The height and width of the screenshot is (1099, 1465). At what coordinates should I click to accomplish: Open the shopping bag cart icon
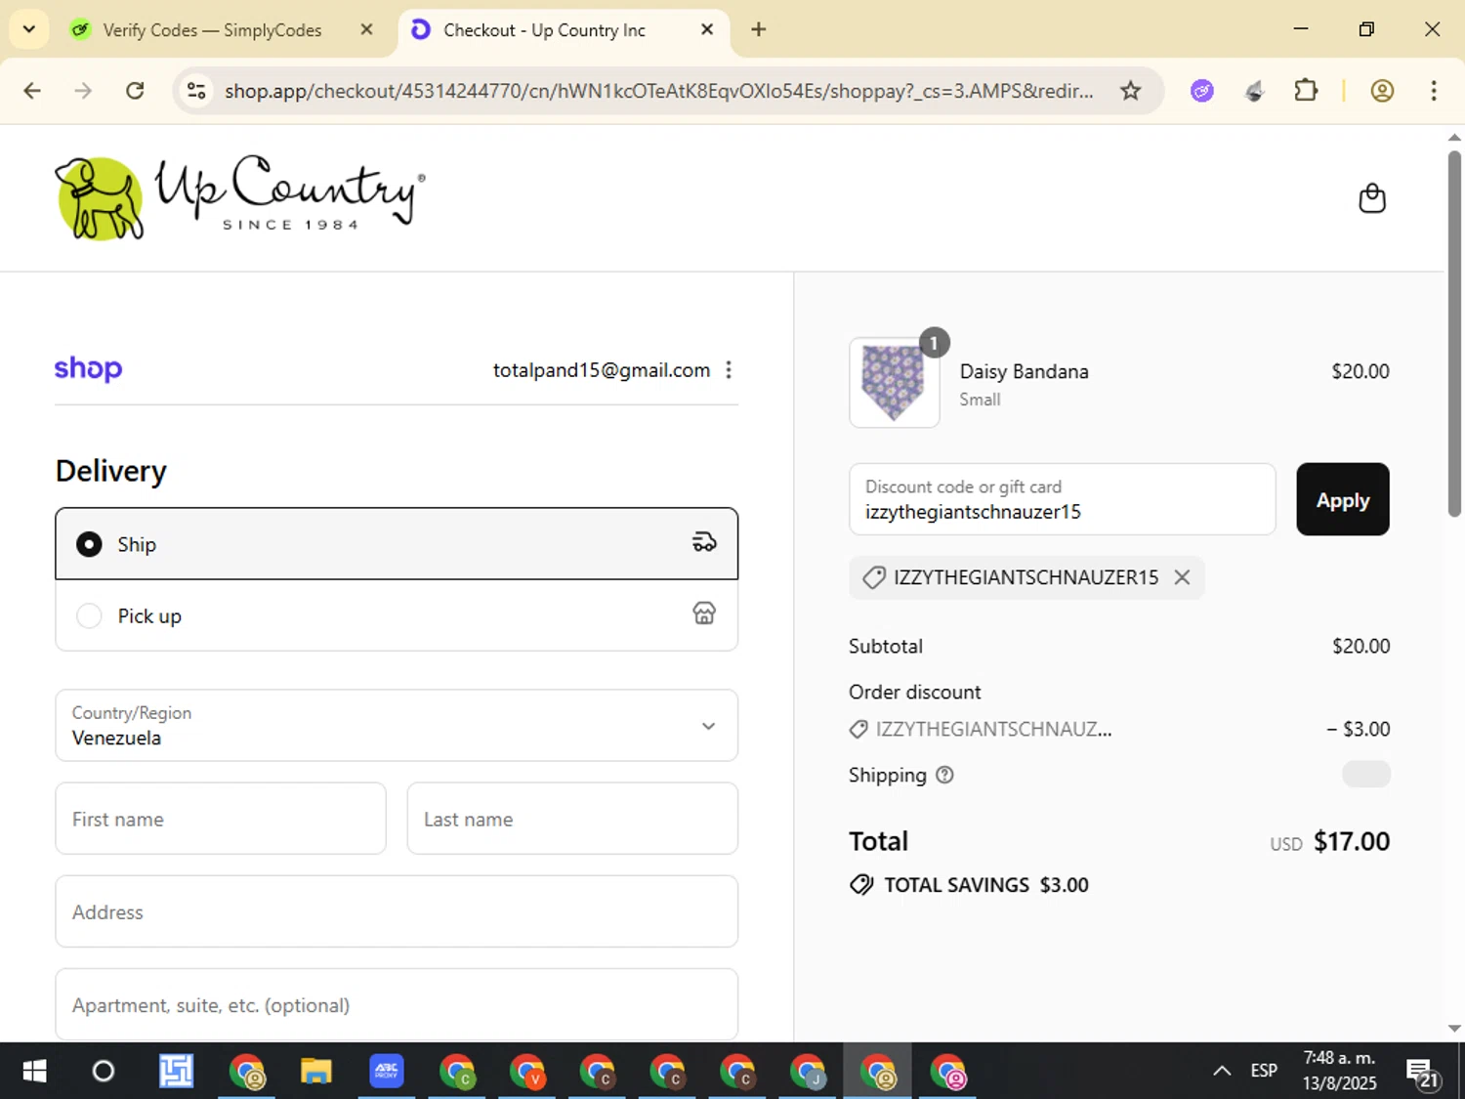point(1372,198)
